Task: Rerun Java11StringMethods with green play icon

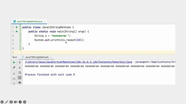Action: (x=14, y=62)
